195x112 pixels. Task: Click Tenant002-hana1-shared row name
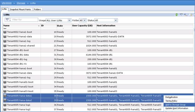pyautogui.click(x=21, y=46)
